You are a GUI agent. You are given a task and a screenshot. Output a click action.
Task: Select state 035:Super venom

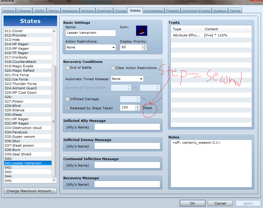pyautogui.click(x=28, y=137)
